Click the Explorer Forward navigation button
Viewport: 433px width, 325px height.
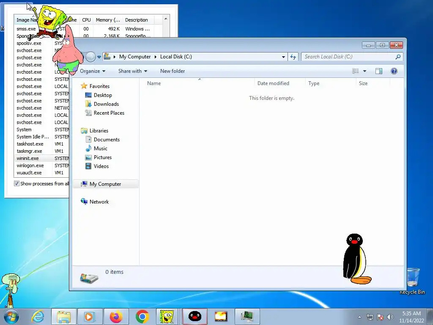[x=90, y=57]
